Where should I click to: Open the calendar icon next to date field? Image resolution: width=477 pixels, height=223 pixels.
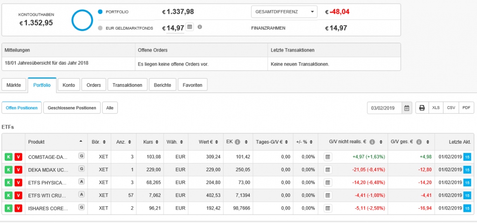pyautogui.click(x=407, y=108)
